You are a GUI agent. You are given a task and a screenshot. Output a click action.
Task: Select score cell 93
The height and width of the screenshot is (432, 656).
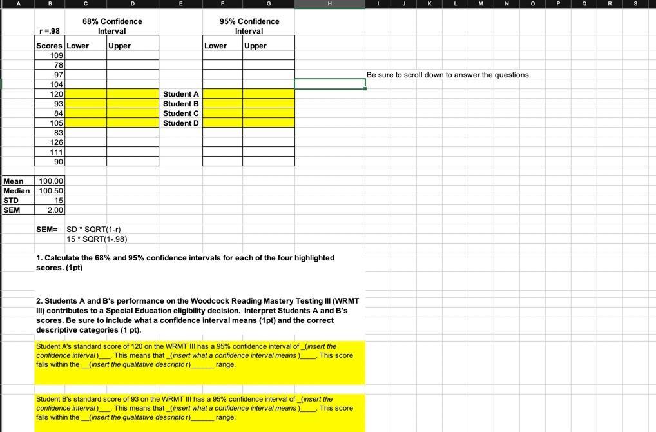(x=50, y=103)
